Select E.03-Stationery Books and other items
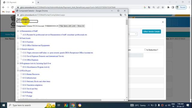Image resolution: width=192 pixels, height=108 pixels. tap(36, 81)
